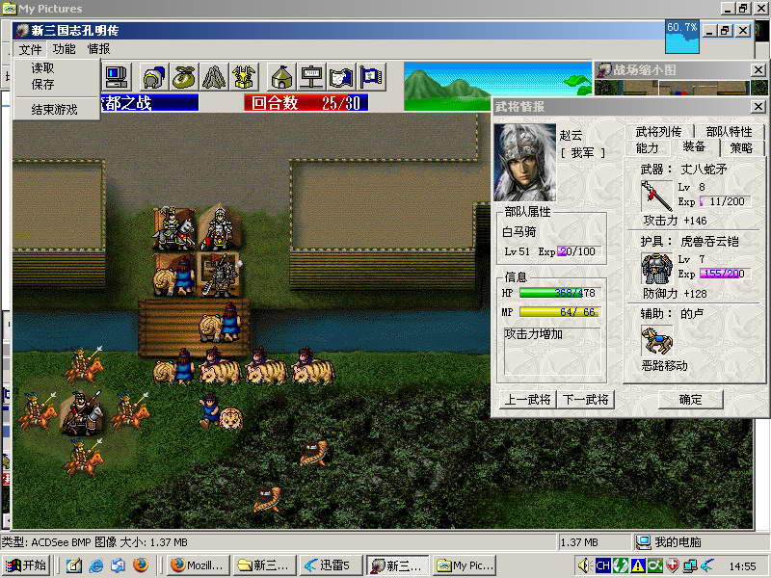Click the 虎兽吞云铠 armor icon
This screenshot has width=771, height=578.
point(656,268)
